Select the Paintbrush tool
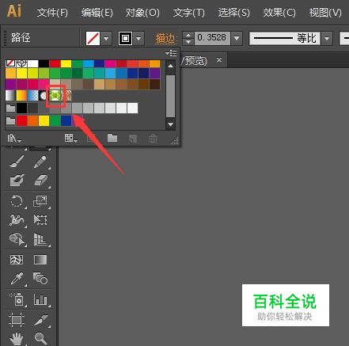The width and height of the screenshot is (349, 346). pyautogui.click(x=17, y=162)
